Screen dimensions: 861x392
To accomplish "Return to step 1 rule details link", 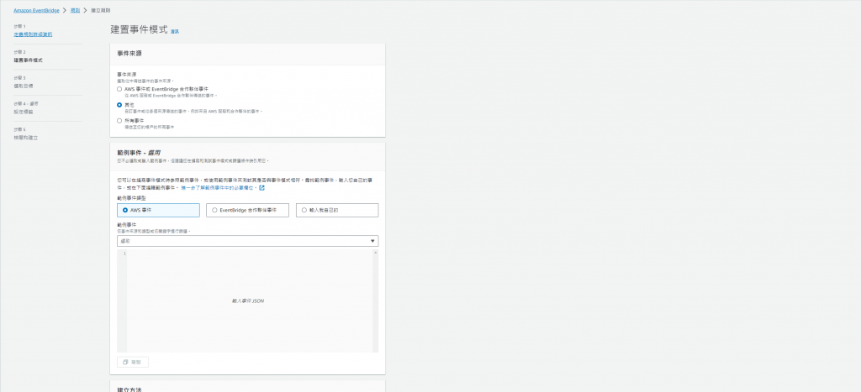I will click(x=33, y=34).
